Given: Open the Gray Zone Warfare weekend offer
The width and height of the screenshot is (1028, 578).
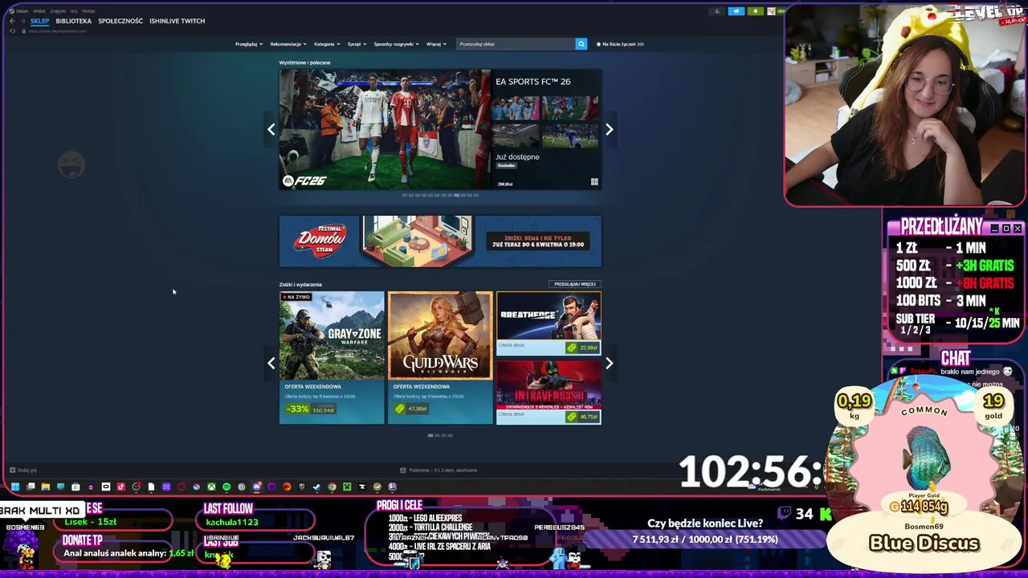Looking at the screenshot, I should 332,357.
